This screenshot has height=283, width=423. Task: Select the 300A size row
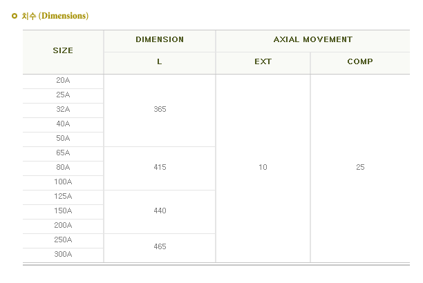pyautogui.click(x=63, y=254)
